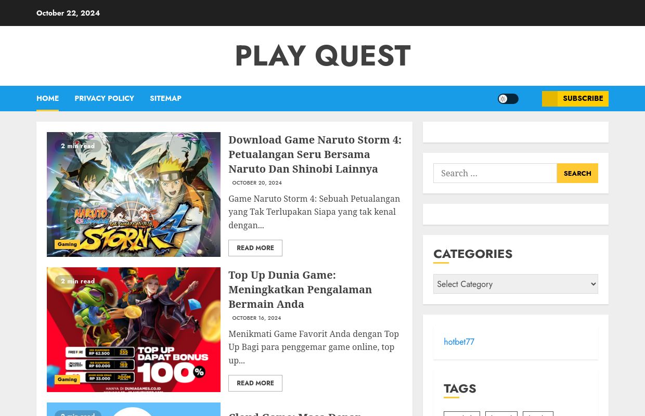
Task: Go to the Home menu item
Action: 47,98
